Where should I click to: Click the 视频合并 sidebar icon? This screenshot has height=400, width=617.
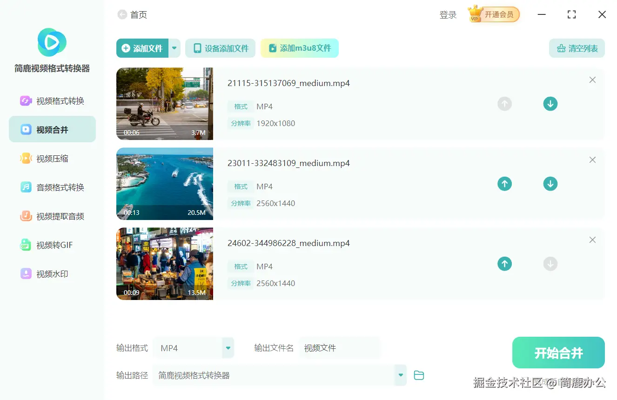[x=26, y=129]
